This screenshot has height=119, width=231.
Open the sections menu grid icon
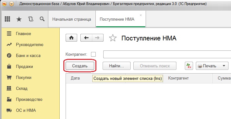7,19
